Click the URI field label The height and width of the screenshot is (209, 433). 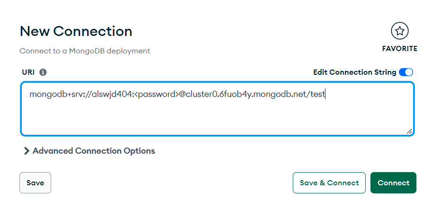tap(28, 72)
